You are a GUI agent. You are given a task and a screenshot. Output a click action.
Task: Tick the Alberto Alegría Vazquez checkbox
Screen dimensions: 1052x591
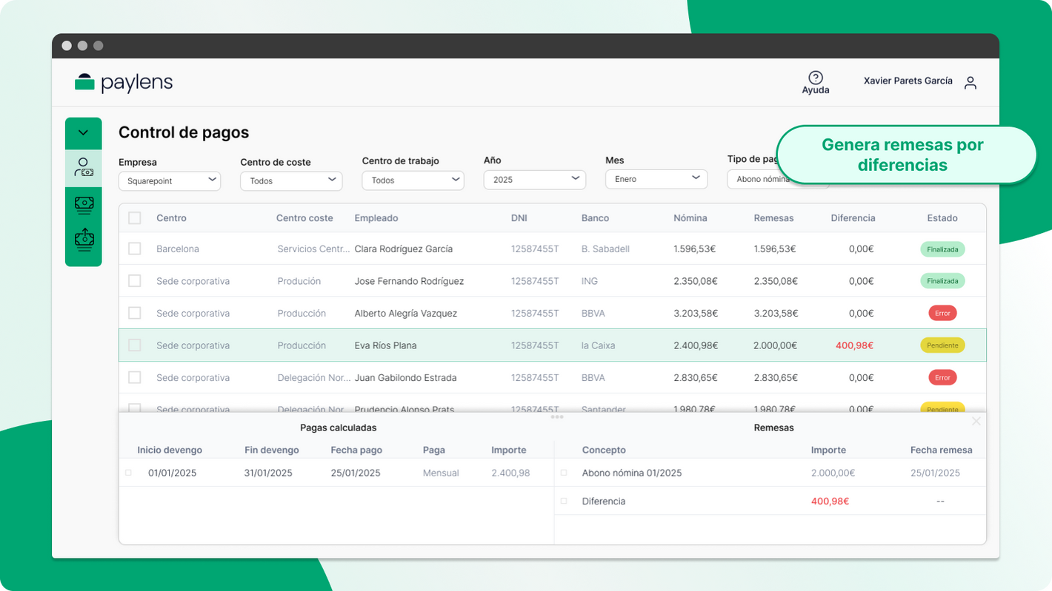tap(135, 314)
